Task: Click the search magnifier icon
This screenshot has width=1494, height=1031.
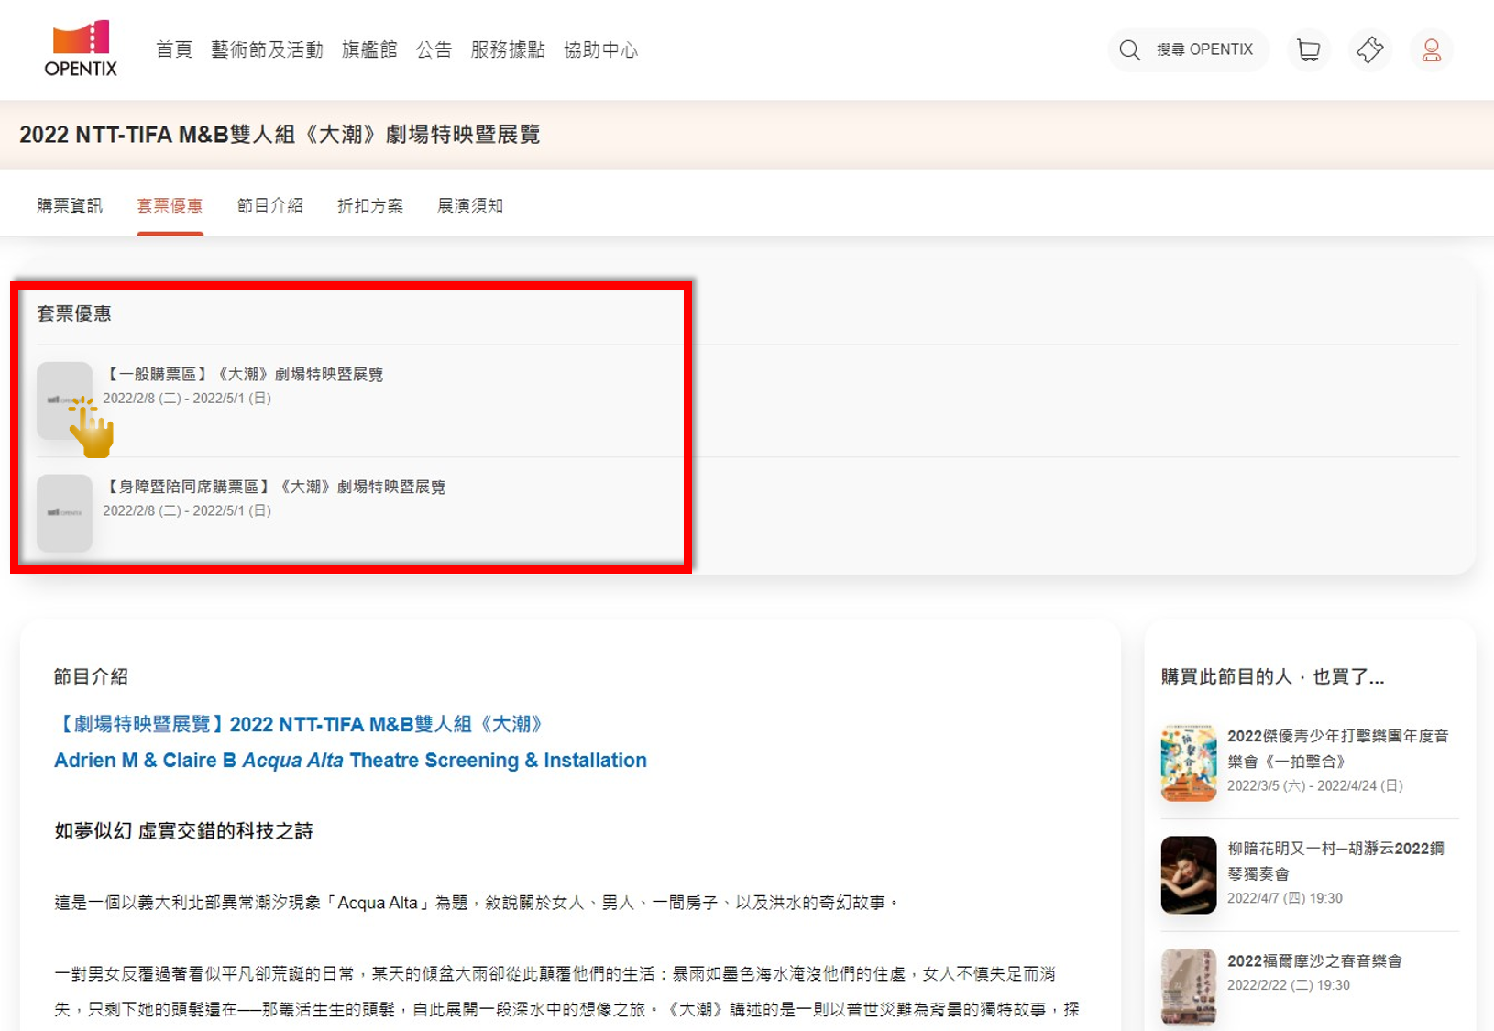Action: pyautogui.click(x=1130, y=50)
